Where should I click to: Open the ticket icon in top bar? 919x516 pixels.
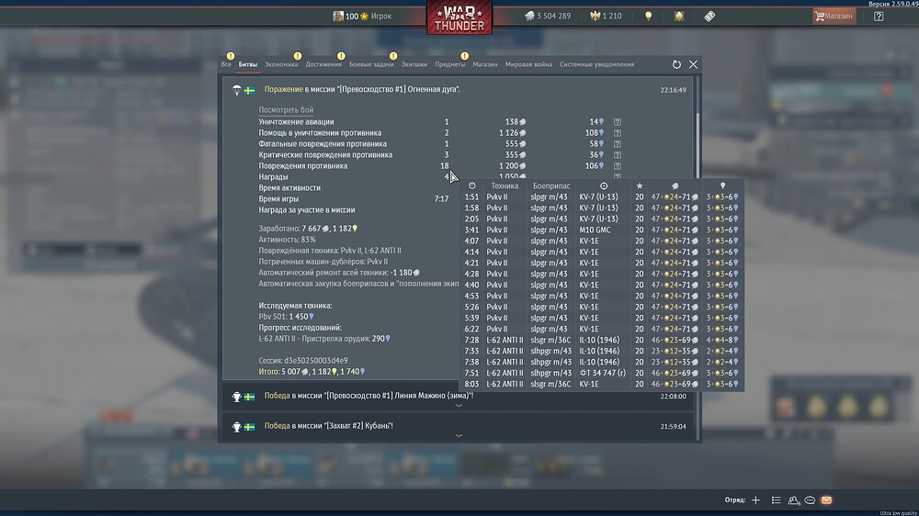[x=709, y=16]
